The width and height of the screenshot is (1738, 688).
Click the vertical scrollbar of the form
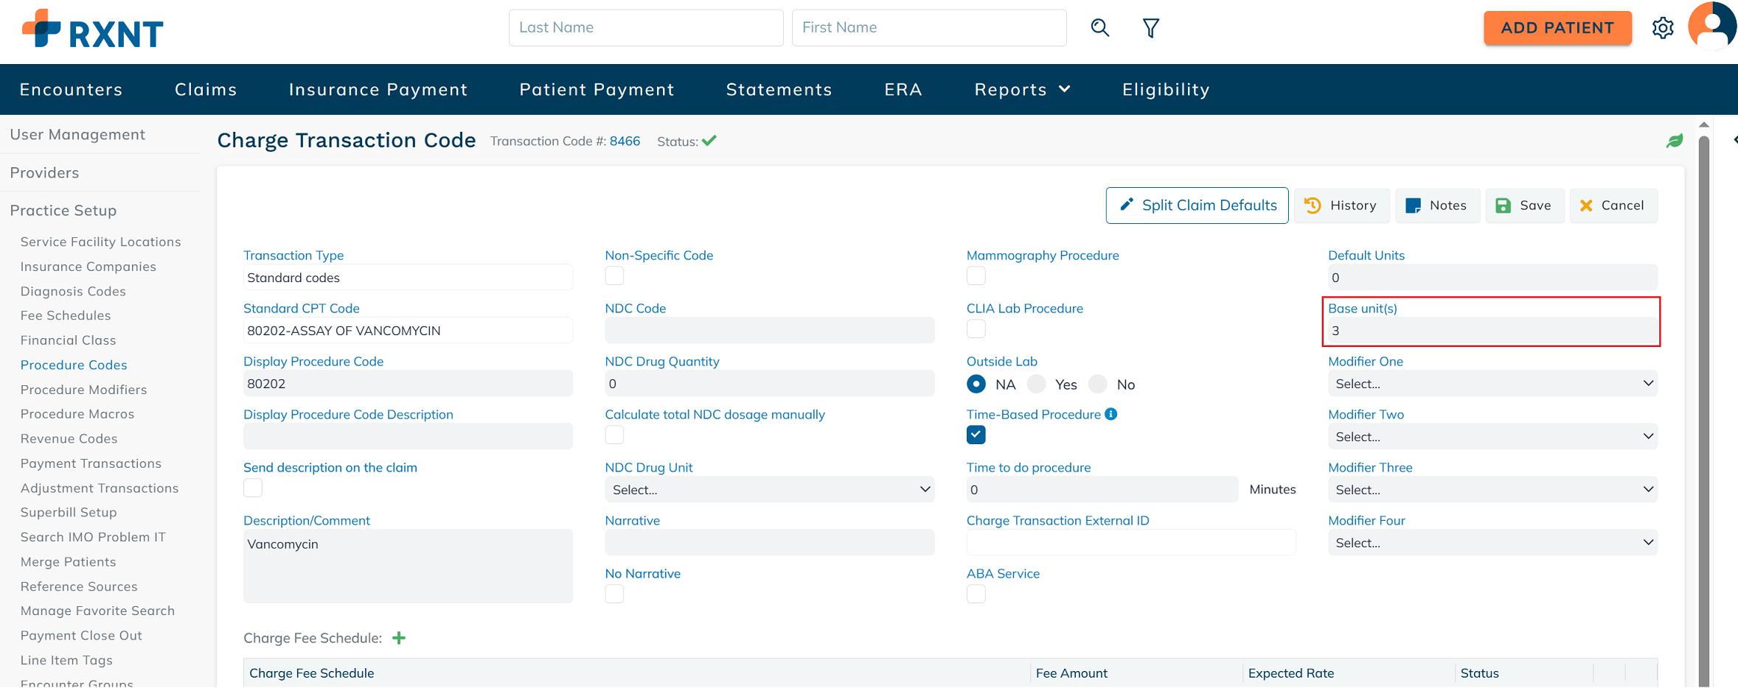click(1703, 405)
